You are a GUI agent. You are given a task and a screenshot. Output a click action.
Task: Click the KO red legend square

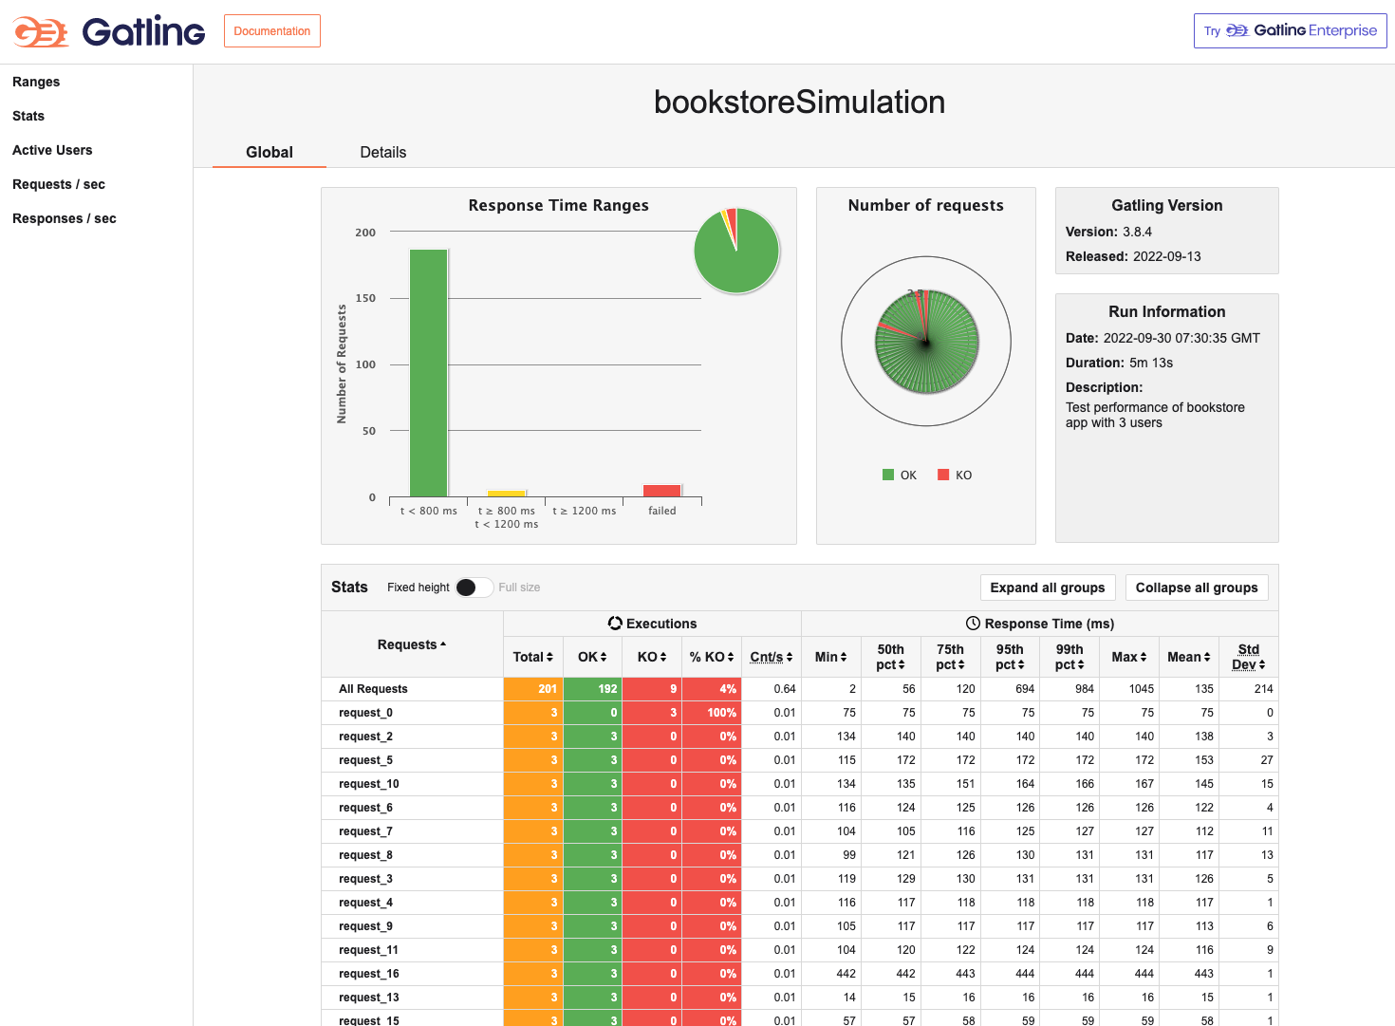(x=943, y=475)
